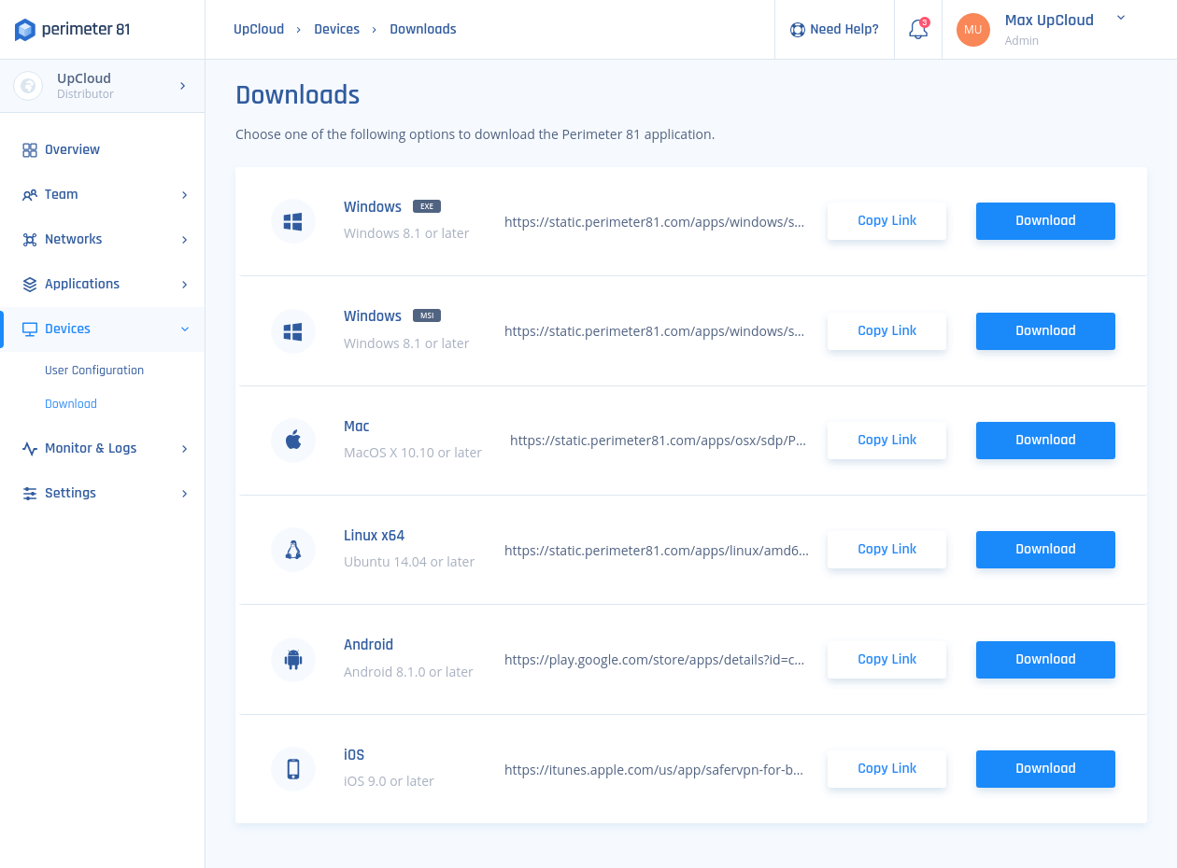The width and height of the screenshot is (1177, 868).
Task: Download the Linux x64 application
Action: [1045, 550]
